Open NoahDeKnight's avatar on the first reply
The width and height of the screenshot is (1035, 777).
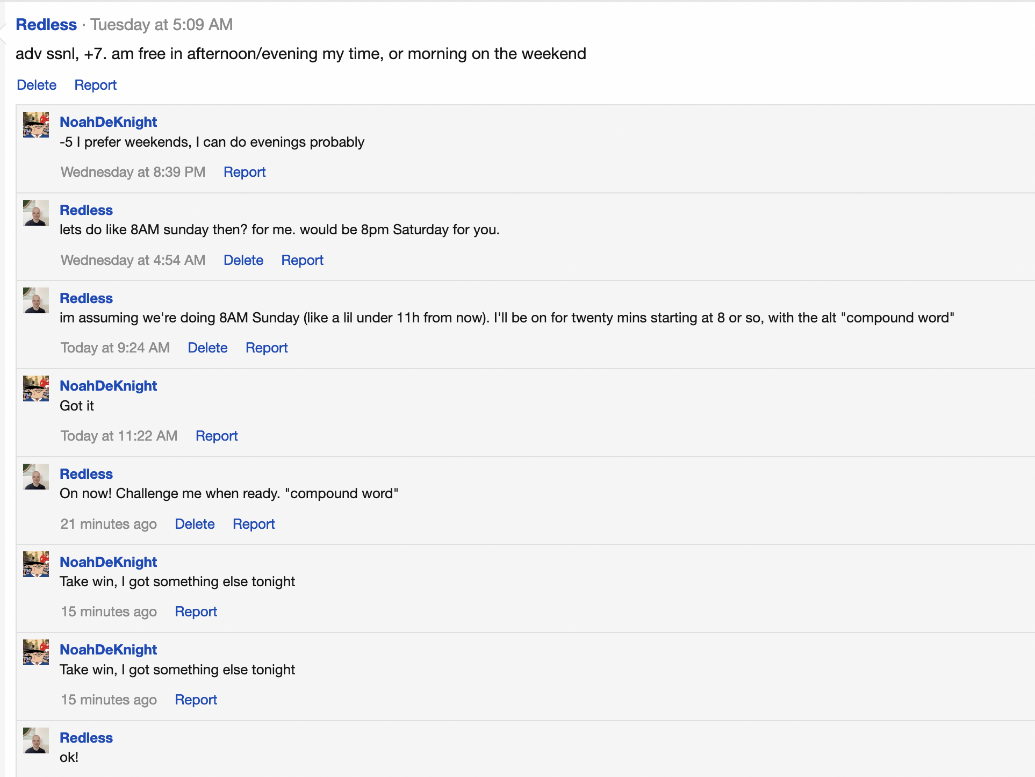coord(36,125)
